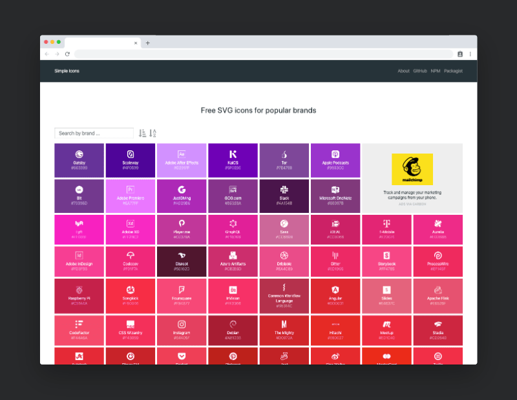Click the Angular brand icon
The image size is (517, 400).
click(x=335, y=290)
